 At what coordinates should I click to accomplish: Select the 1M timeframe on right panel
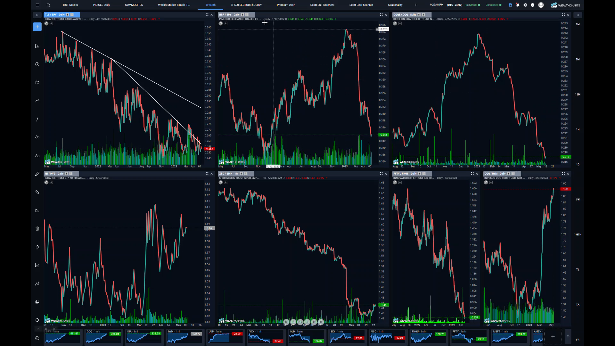tap(578, 24)
